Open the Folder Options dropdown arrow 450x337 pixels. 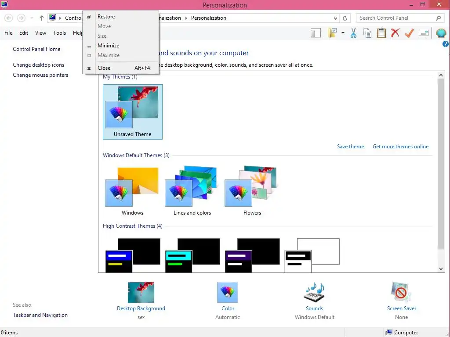tap(343, 33)
